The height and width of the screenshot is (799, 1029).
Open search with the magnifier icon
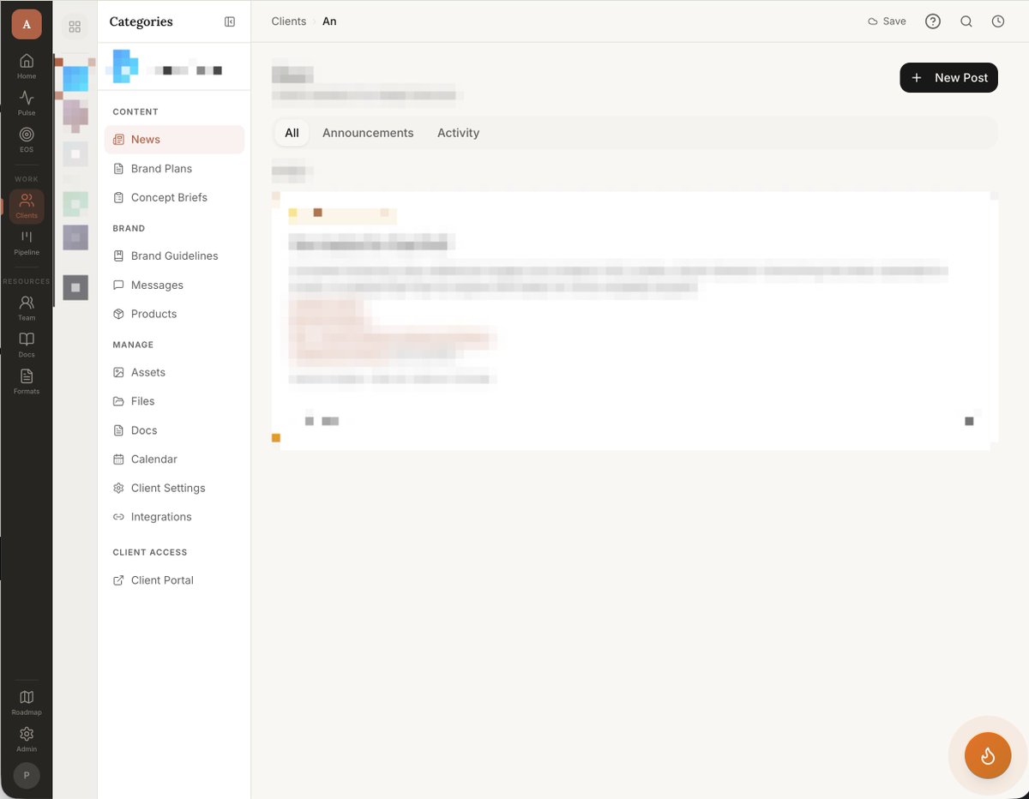(966, 21)
